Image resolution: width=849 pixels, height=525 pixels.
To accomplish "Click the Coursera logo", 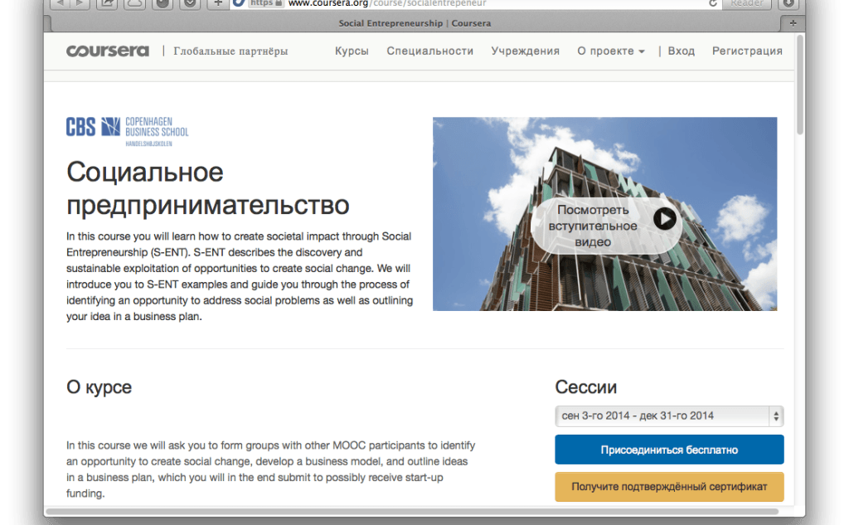I will tap(107, 51).
